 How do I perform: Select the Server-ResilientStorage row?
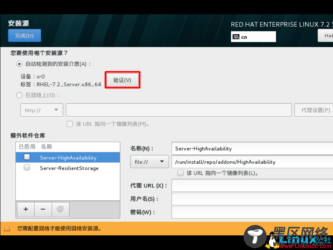pyautogui.click(x=68, y=168)
